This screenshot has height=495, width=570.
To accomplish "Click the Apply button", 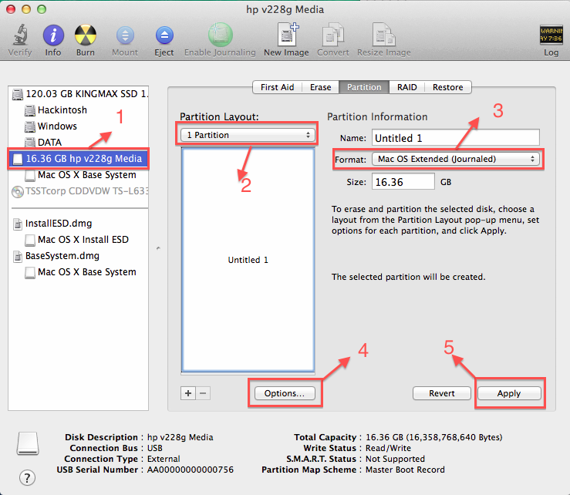I will tap(509, 393).
